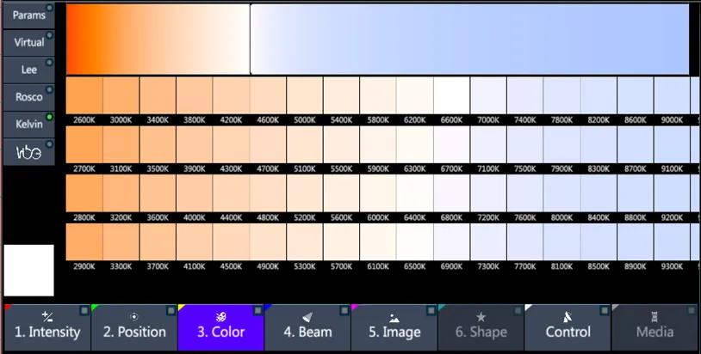Open the Params color tab
Viewport: 701px width, 354px height.
pos(29,15)
